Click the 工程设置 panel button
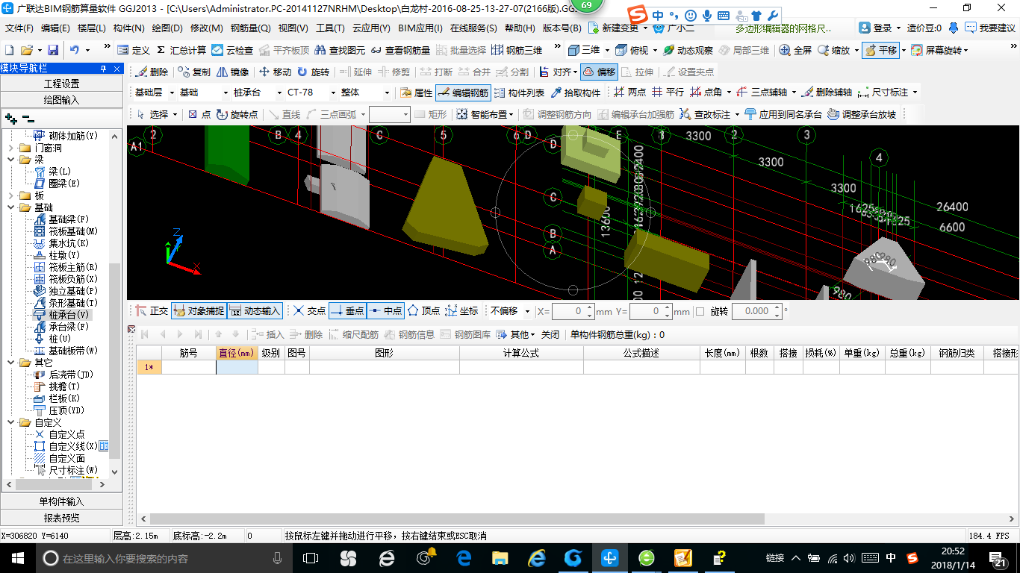Image resolution: width=1020 pixels, height=573 pixels. coord(61,84)
